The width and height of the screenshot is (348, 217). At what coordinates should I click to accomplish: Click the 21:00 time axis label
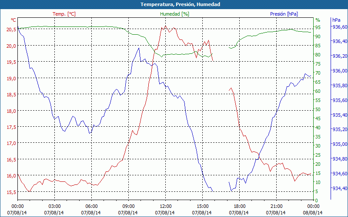276,207
